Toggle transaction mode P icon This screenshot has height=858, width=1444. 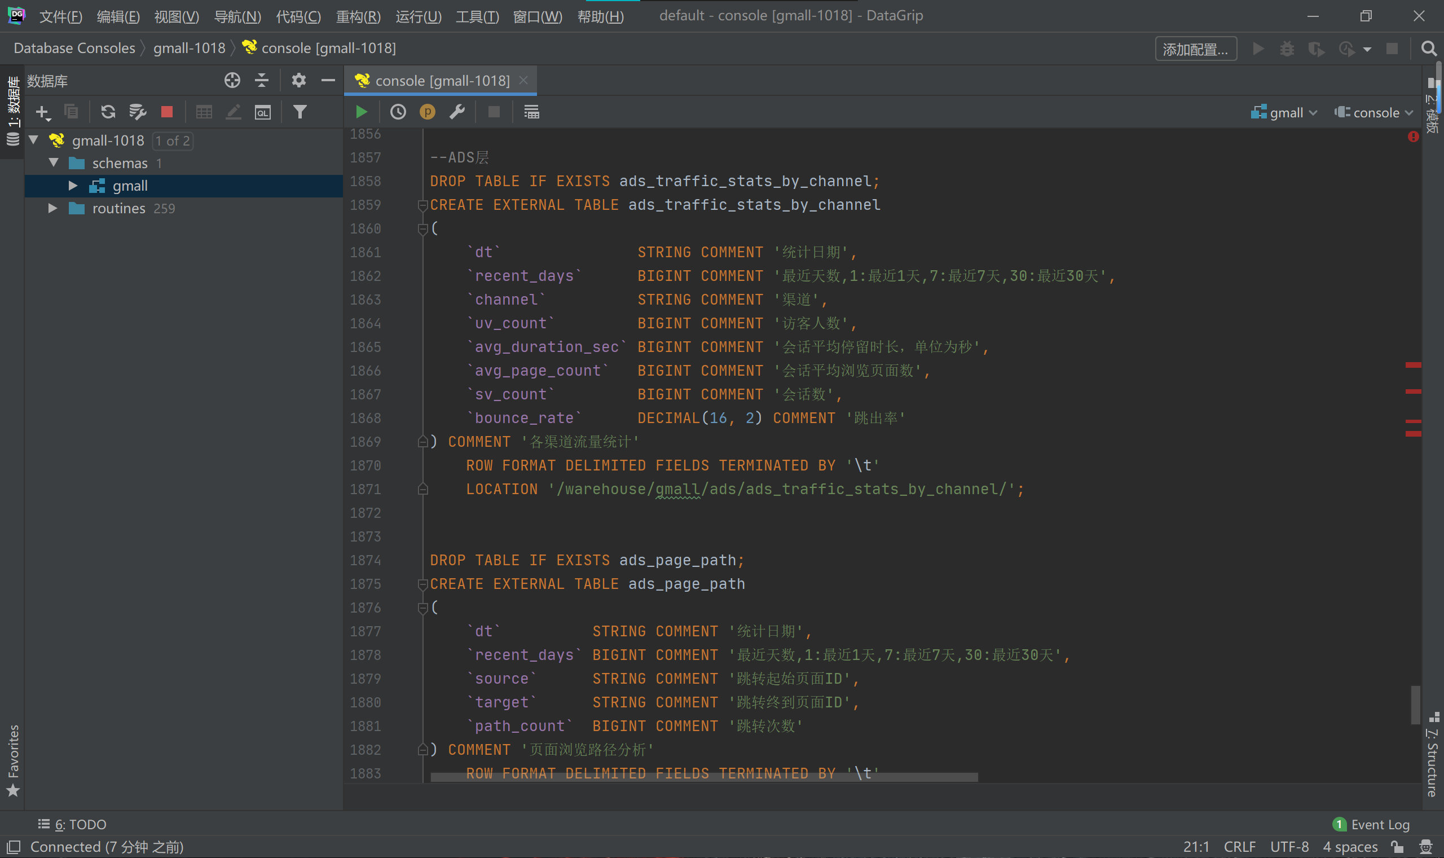tap(427, 112)
